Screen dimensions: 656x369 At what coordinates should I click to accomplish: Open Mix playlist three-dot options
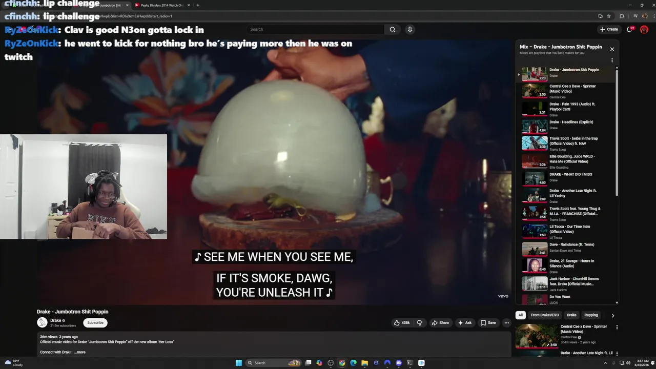[612, 60]
